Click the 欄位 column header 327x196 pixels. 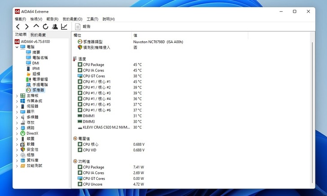click(78, 35)
